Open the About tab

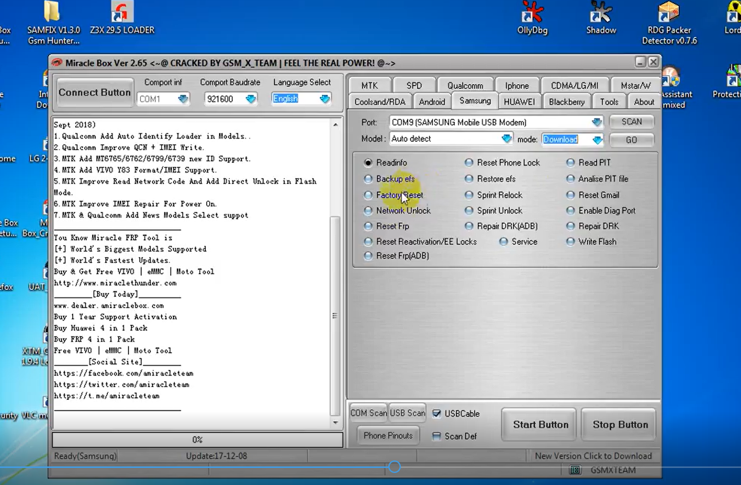[x=644, y=101]
